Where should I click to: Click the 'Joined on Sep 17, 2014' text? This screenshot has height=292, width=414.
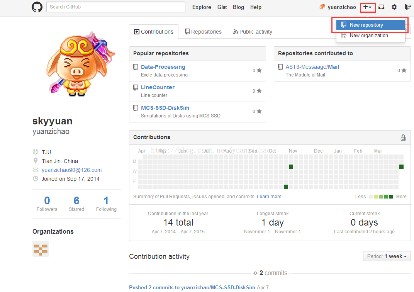[x=71, y=179]
